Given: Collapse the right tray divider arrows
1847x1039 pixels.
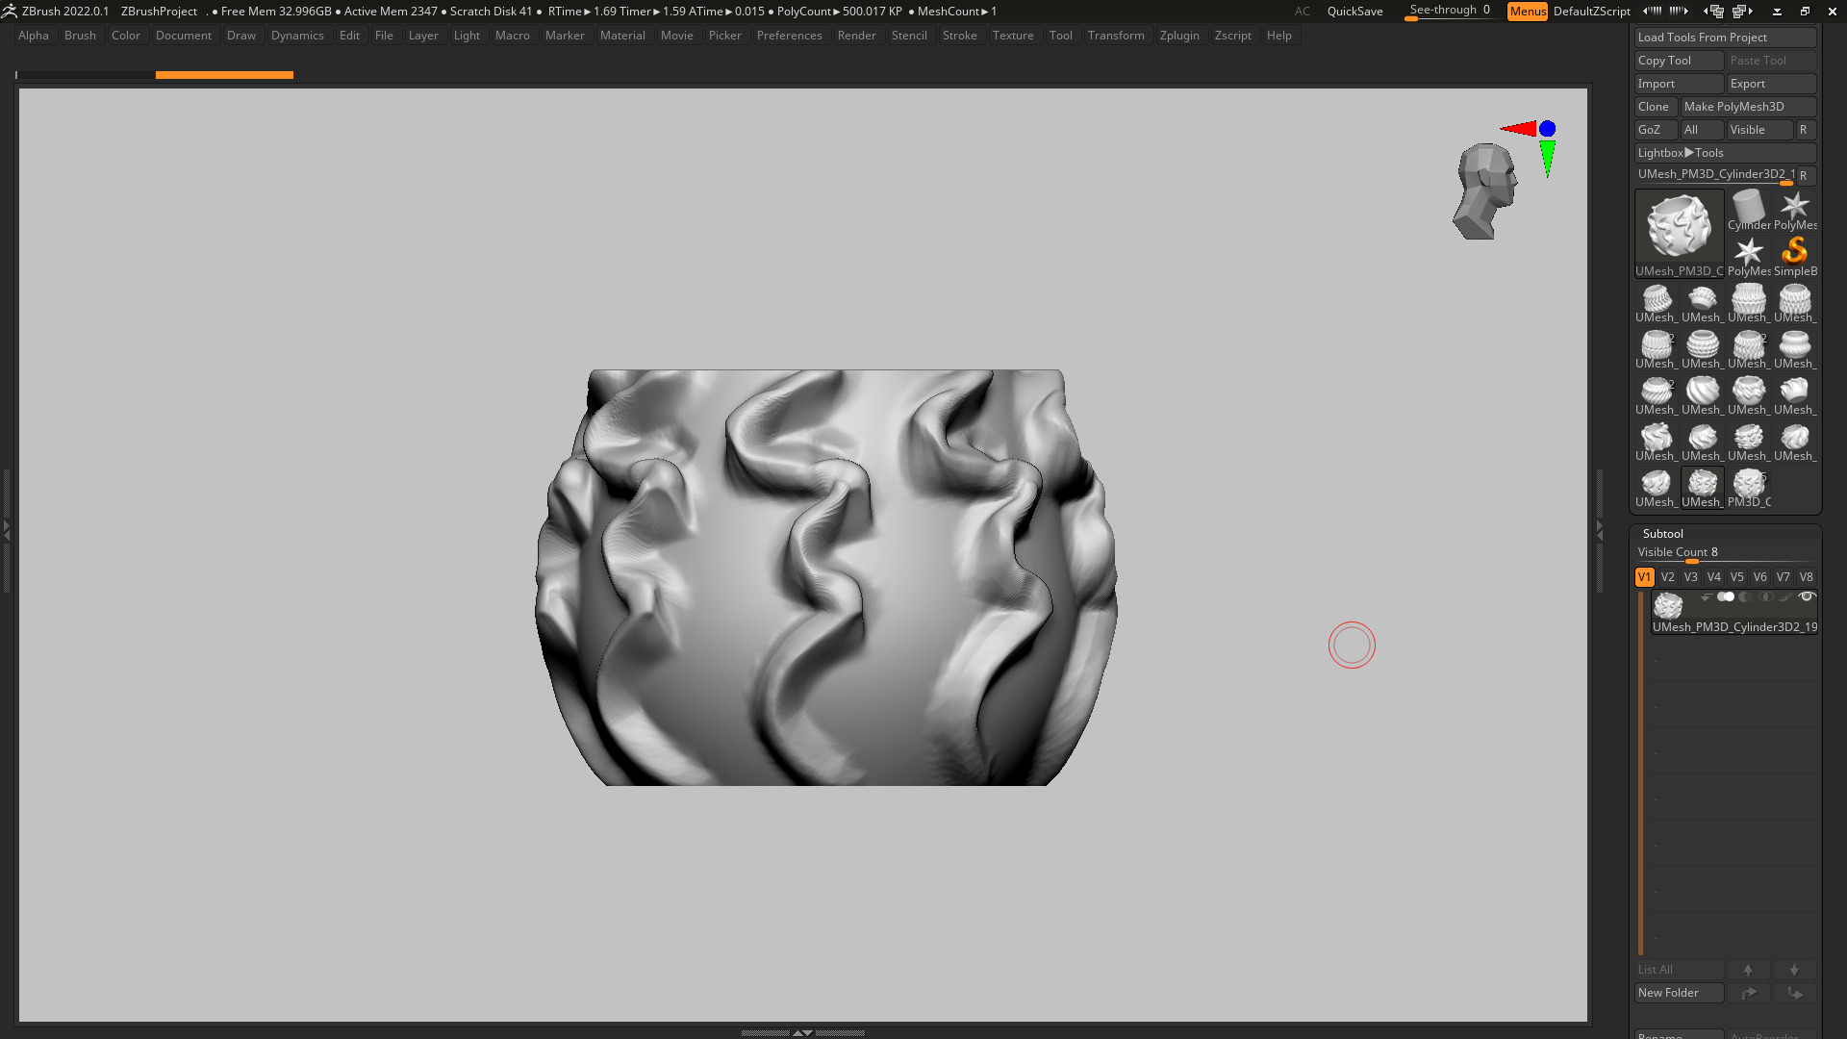Looking at the screenshot, I should coord(1600,529).
